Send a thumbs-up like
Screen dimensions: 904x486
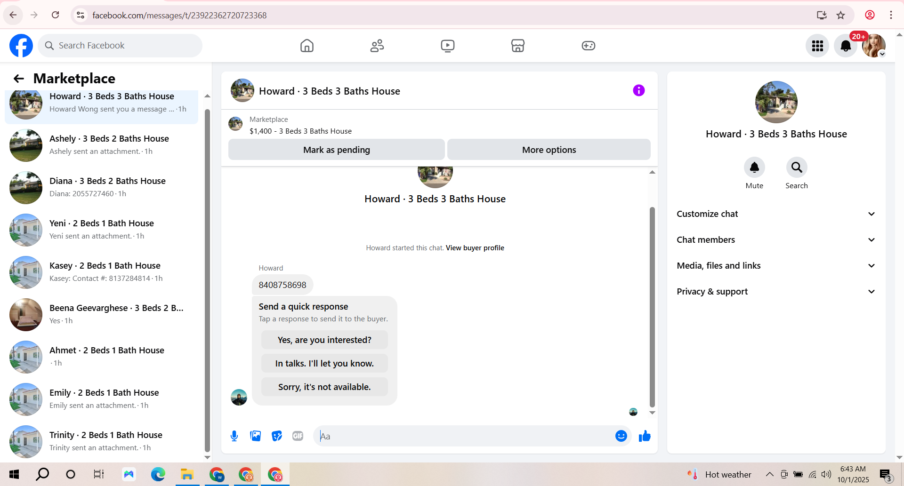tap(645, 436)
